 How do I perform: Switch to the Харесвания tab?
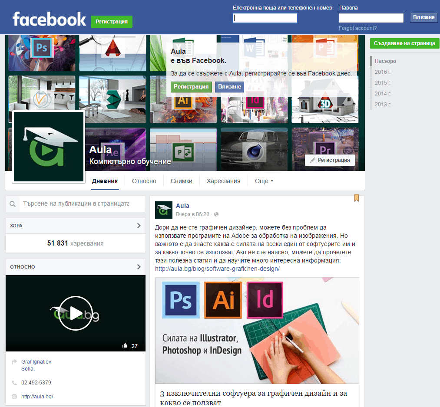223,181
